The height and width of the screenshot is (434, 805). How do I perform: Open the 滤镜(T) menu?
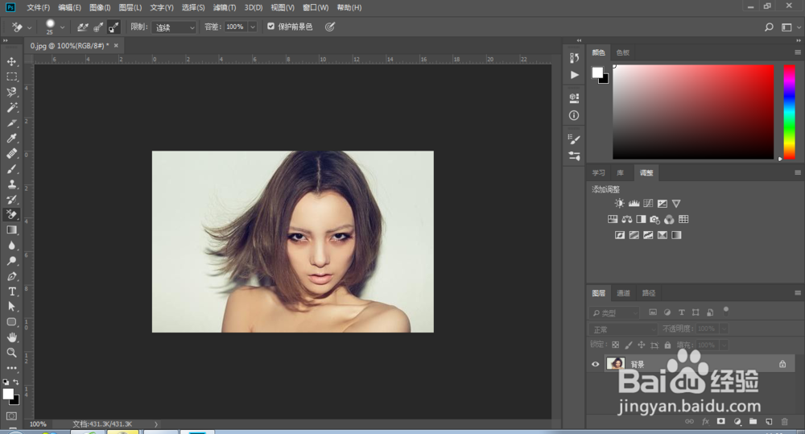[225, 8]
